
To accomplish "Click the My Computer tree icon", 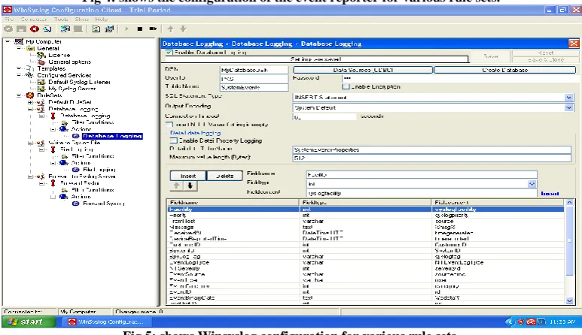I will coord(19,41).
